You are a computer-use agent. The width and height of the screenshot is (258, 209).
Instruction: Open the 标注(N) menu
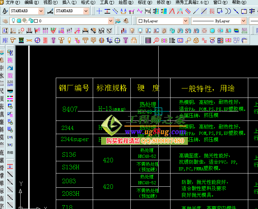[x=145, y=2]
